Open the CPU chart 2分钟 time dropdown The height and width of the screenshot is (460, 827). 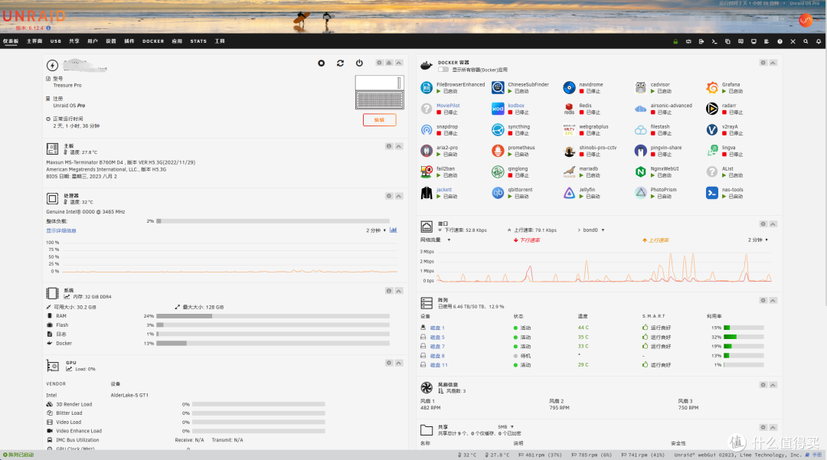point(376,230)
